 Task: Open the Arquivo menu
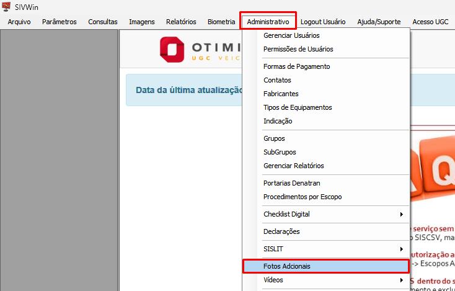pyautogui.click(x=19, y=22)
